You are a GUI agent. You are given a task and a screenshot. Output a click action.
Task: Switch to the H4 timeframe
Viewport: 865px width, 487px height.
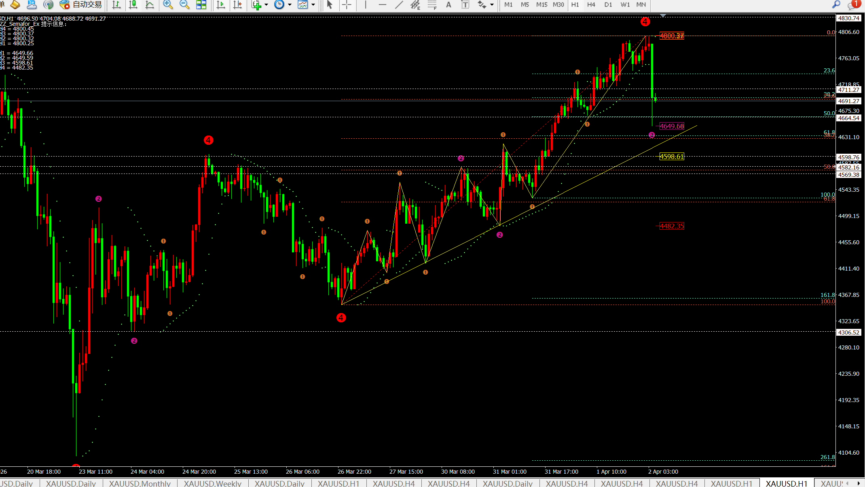tap(591, 5)
